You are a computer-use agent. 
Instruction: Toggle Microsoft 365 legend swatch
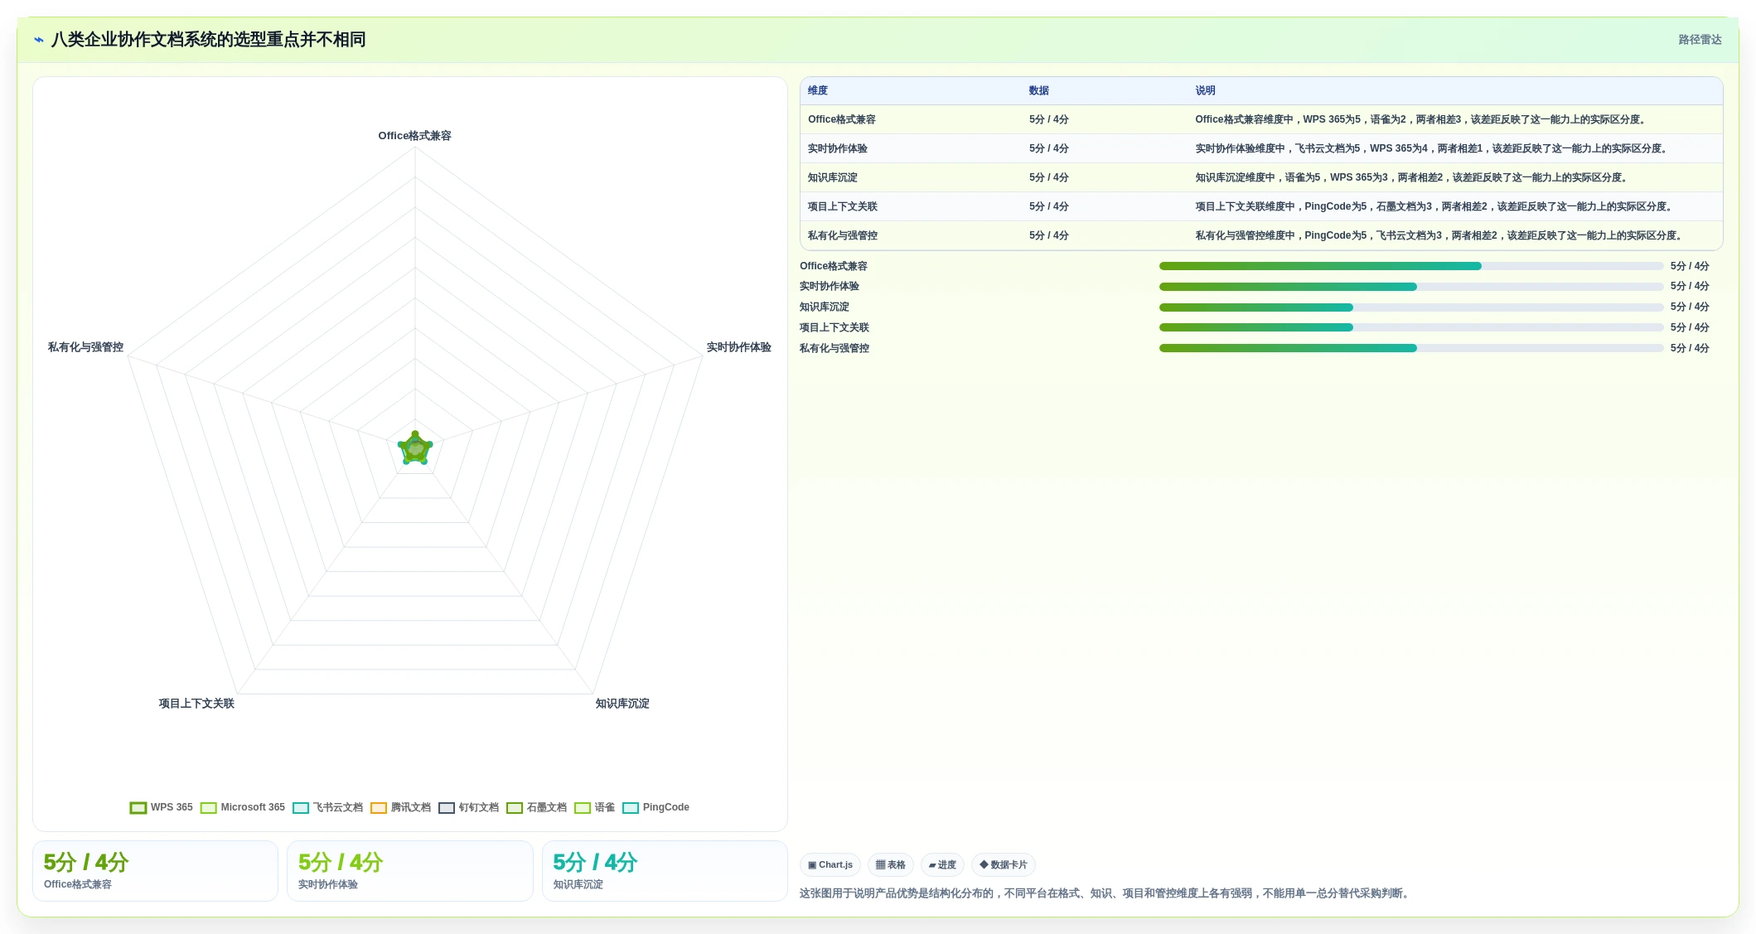pyautogui.click(x=209, y=808)
